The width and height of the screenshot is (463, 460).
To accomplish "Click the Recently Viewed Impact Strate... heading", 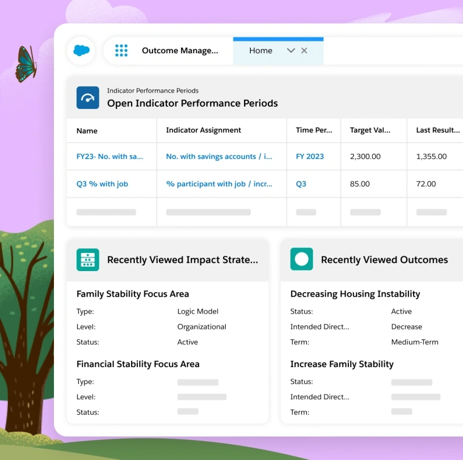I will point(183,260).
